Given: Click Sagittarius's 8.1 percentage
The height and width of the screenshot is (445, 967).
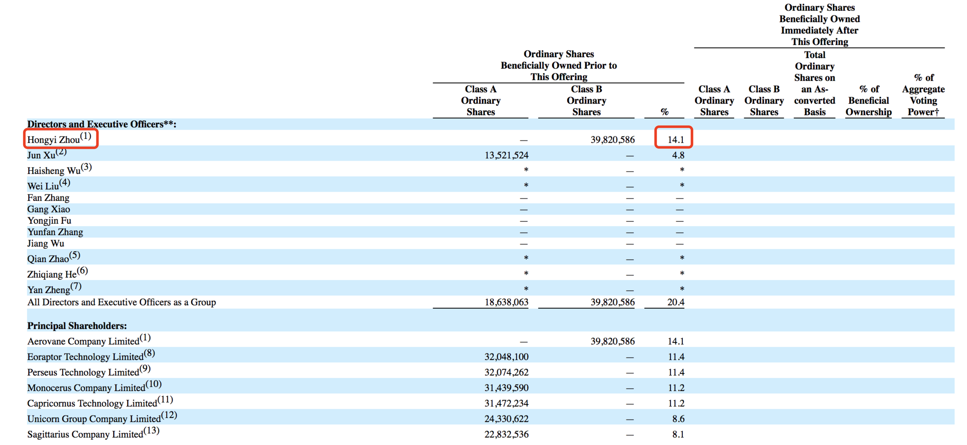Looking at the screenshot, I should 678,434.
